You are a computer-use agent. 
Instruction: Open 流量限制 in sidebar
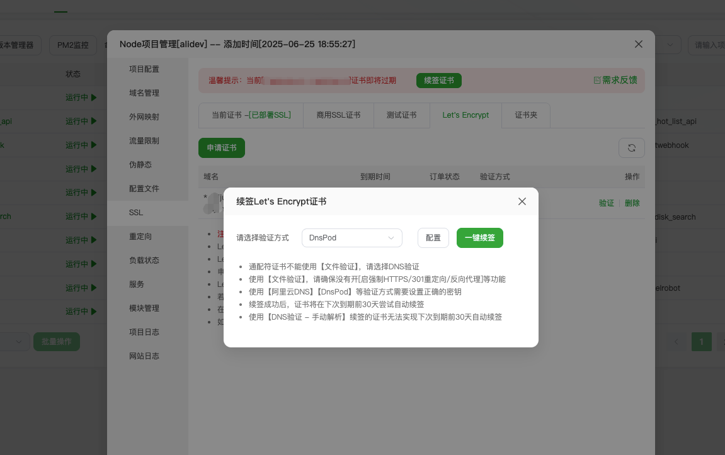point(144,140)
